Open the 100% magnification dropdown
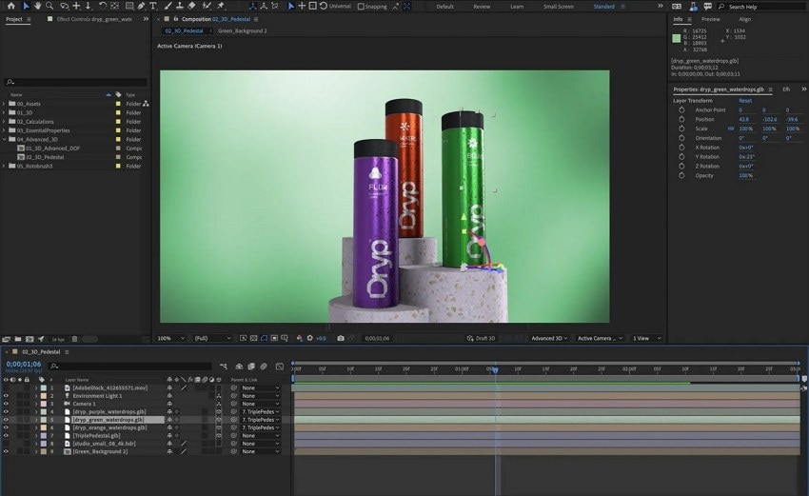Image resolution: width=809 pixels, height=496 pixels. click(x=170, y=338)
